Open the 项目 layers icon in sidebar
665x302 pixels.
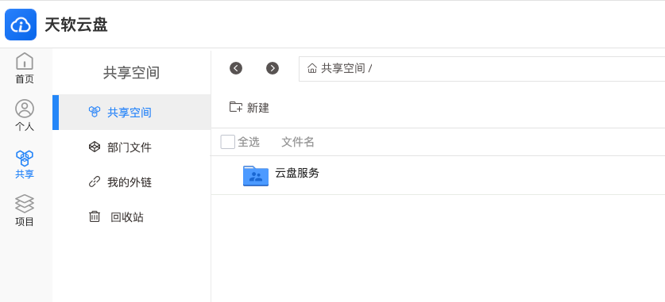tap(25, 204)
